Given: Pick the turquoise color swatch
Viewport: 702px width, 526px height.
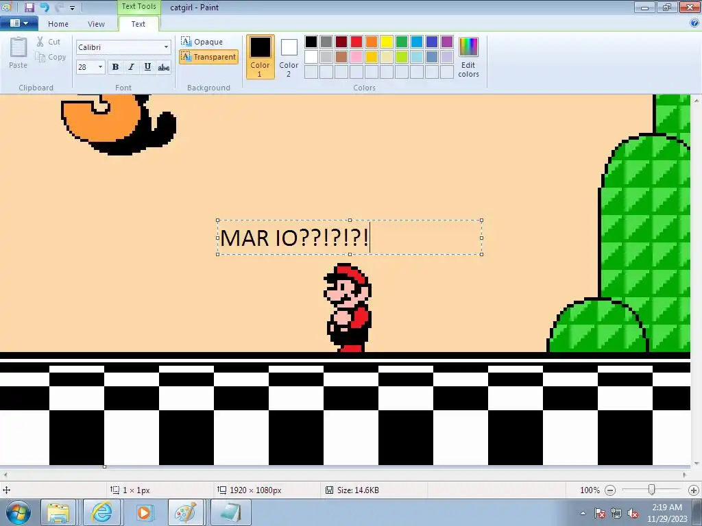Looking at the screenshot, I should 417,42.
